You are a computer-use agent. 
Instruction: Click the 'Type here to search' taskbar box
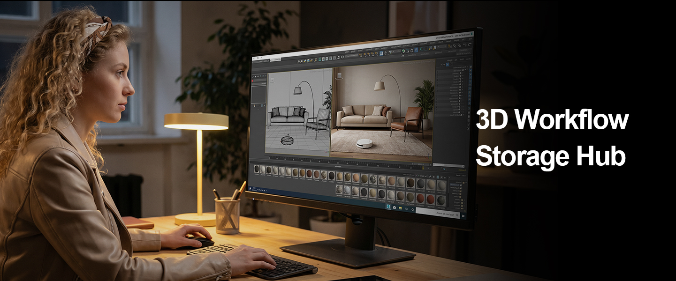pyautogui.click(x=438, y=213)
